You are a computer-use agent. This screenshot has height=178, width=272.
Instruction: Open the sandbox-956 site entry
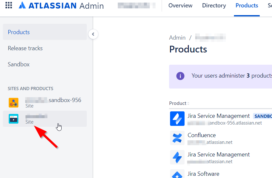45,103
